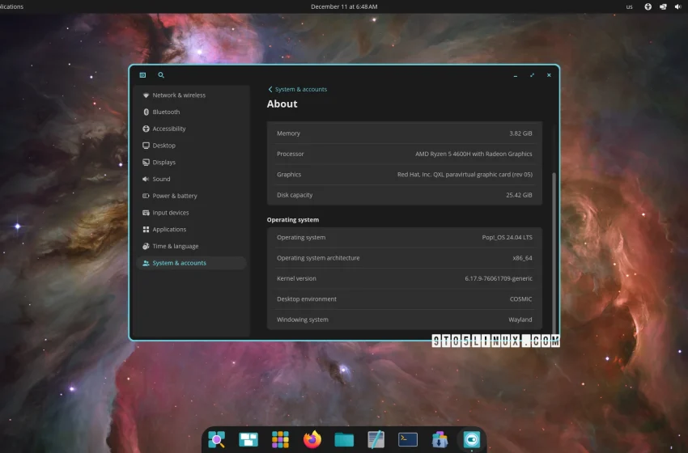Viewport: 688px width, 453px height.
Task: Click the About page title
Action: pos(282,104)
